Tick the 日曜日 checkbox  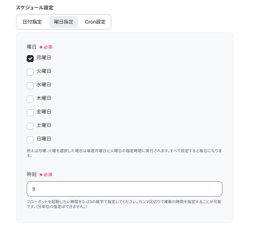30,140
